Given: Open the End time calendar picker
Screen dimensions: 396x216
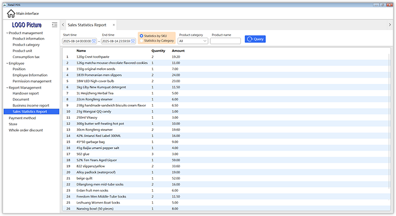Looking at the screenshot, I should 133,41.
